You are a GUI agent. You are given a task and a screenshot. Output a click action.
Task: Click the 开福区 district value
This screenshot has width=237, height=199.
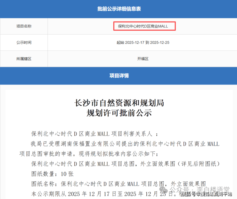143,59
